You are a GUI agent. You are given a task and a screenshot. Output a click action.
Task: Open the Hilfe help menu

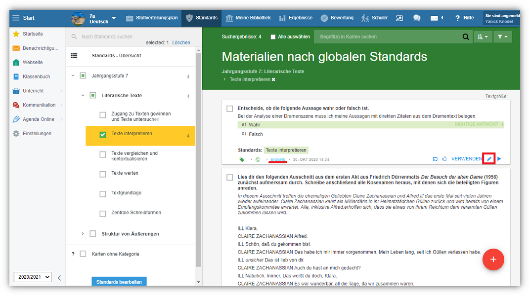click(464, 18)
